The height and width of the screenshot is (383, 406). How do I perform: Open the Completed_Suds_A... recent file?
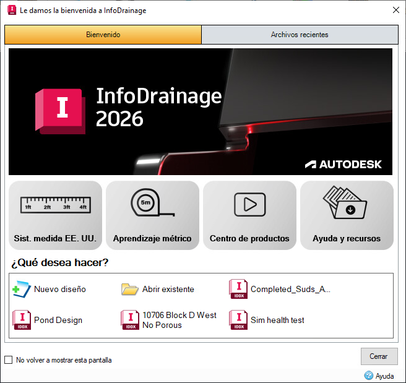(x=290, y=289)
